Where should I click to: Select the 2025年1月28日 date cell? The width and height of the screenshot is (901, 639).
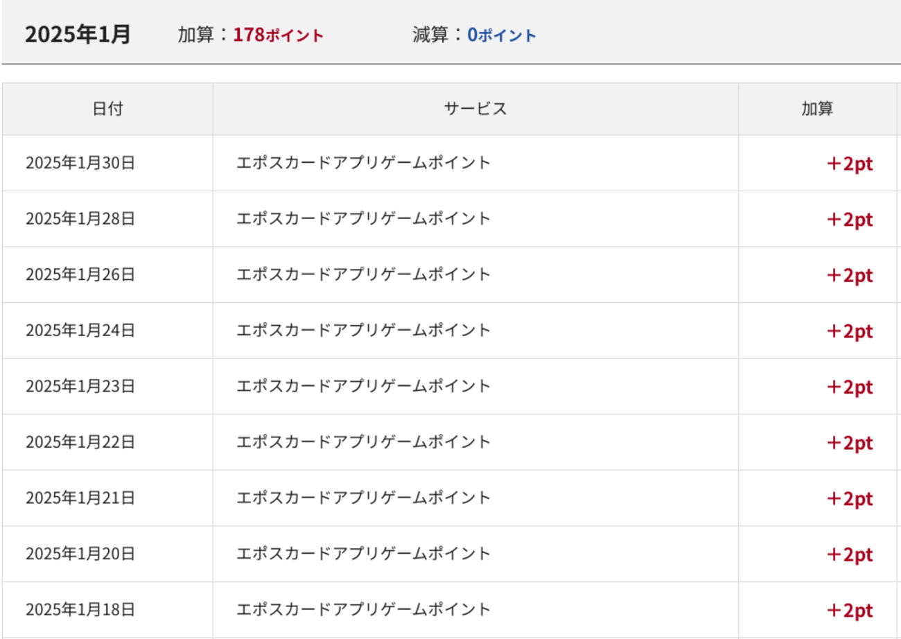coord(80,219)
